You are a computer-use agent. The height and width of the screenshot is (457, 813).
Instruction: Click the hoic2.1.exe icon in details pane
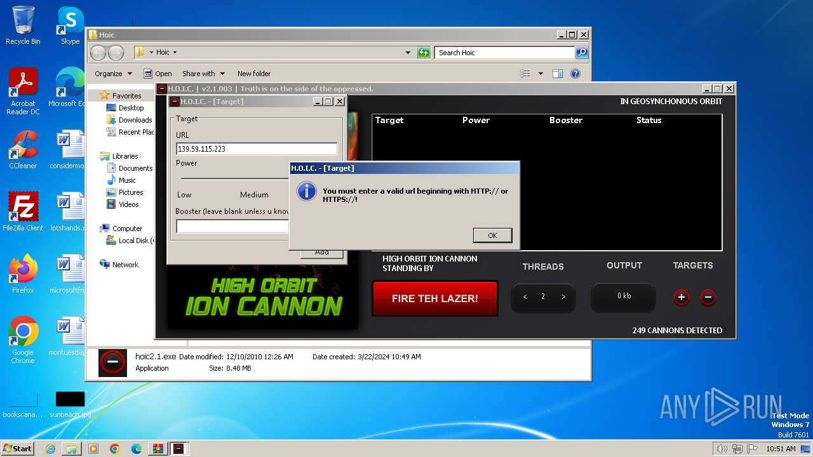pyautogui.click(x=112, y=362)
